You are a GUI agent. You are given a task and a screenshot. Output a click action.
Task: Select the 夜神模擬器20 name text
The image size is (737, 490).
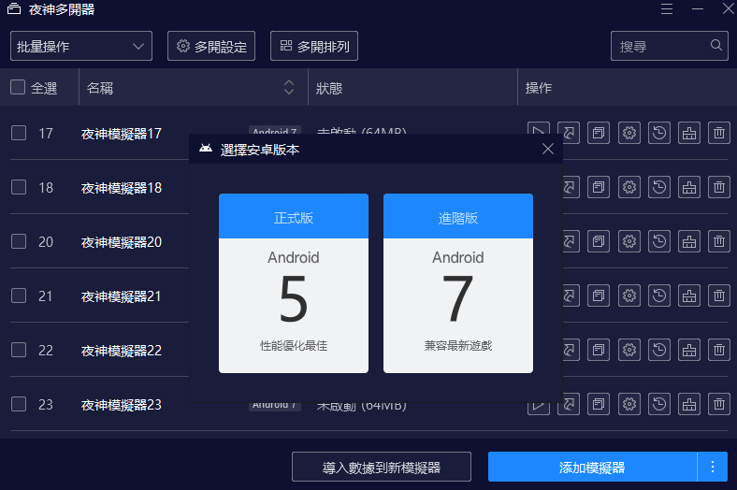click(122, 242)
